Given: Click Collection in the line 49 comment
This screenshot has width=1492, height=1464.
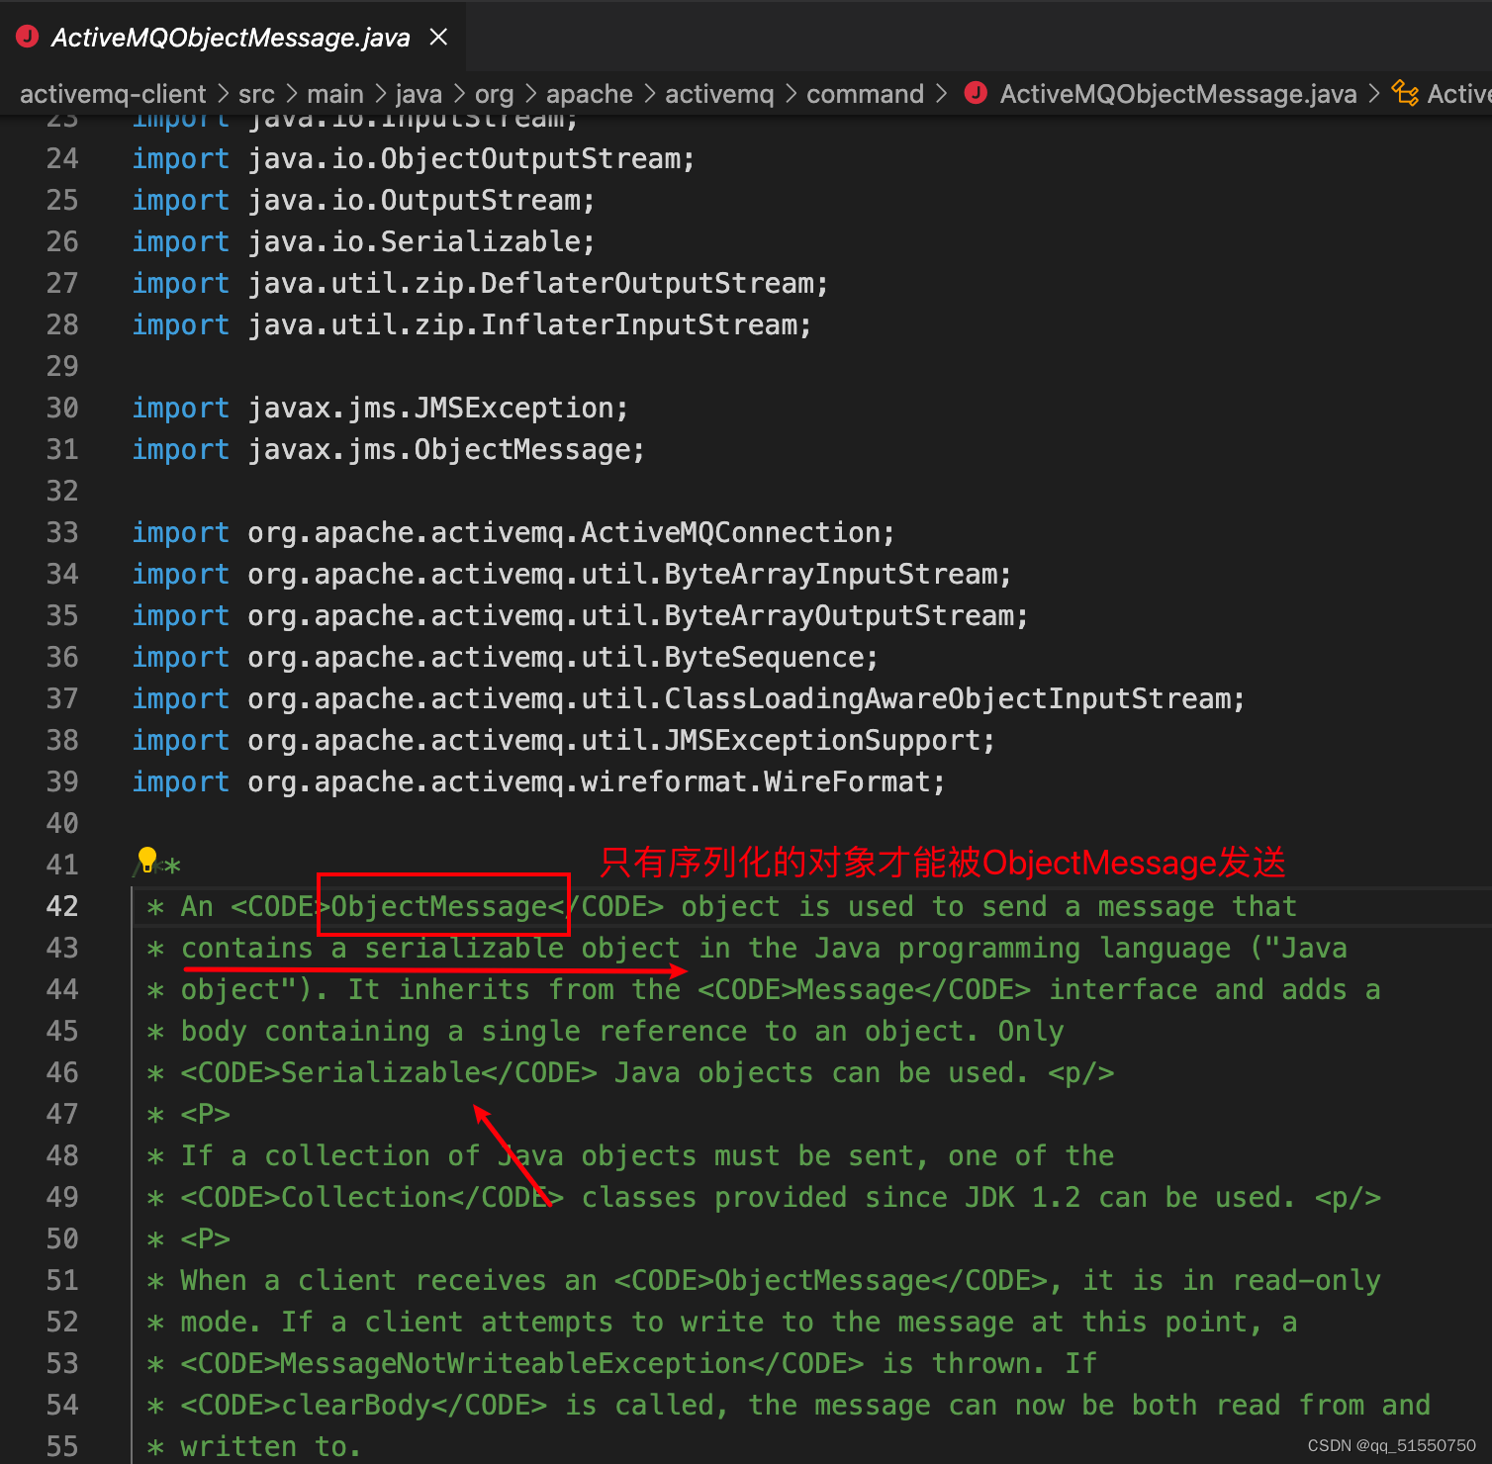Looking at the screenshot, I should coord(364,1197).
